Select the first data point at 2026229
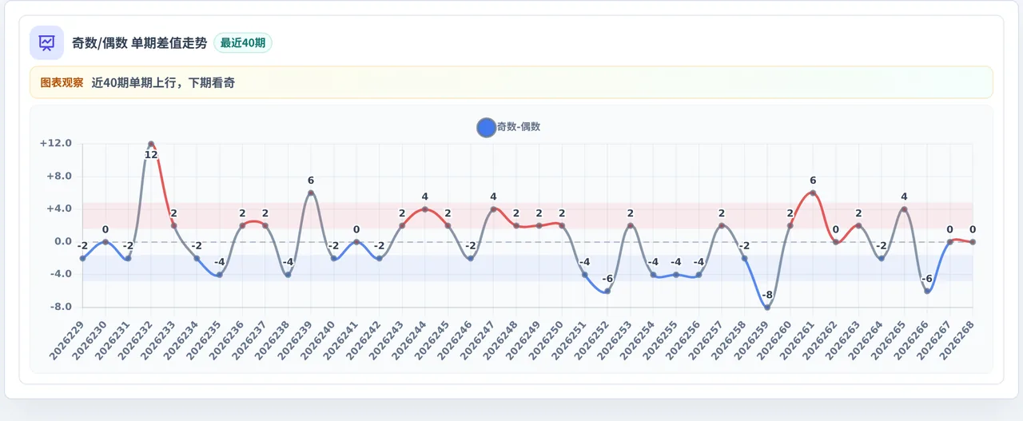 [82, 258]
